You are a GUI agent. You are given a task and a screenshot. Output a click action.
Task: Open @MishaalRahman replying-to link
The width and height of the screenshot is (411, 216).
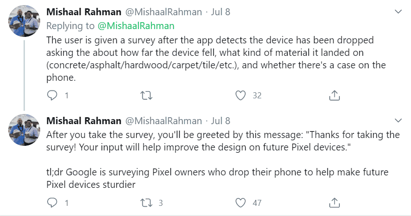tap(136, 26)
